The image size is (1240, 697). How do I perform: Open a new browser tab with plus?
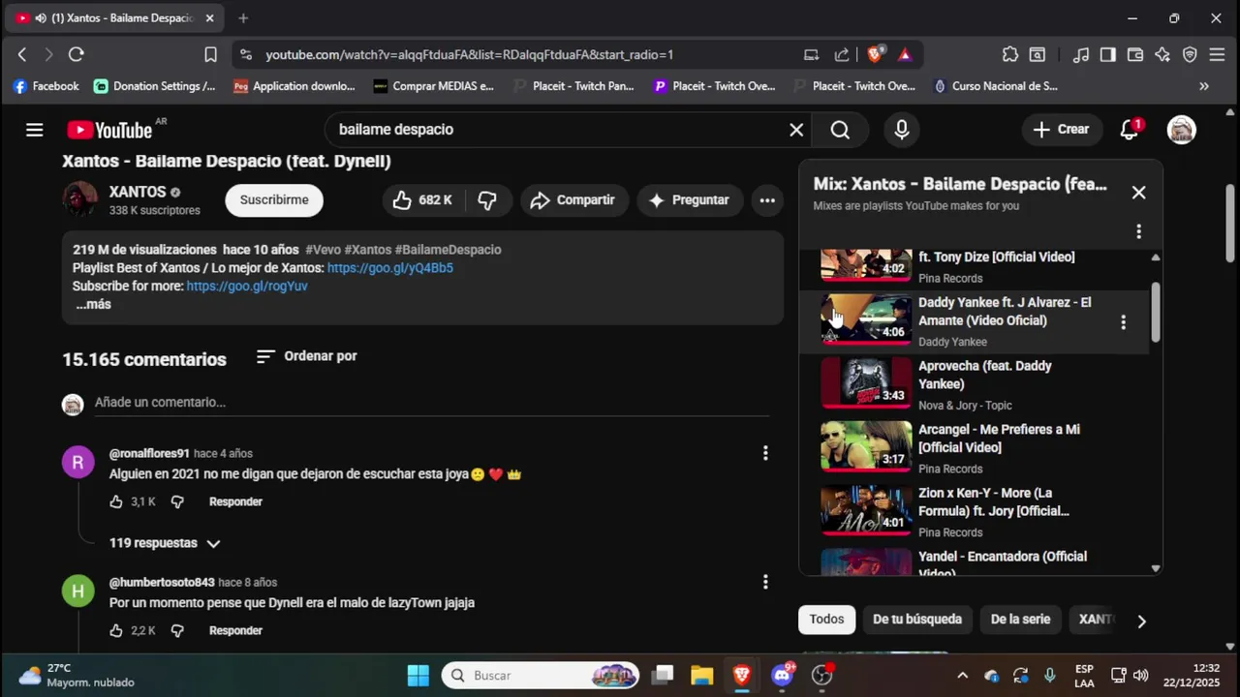pyautogui.click(x=243, y=18)
